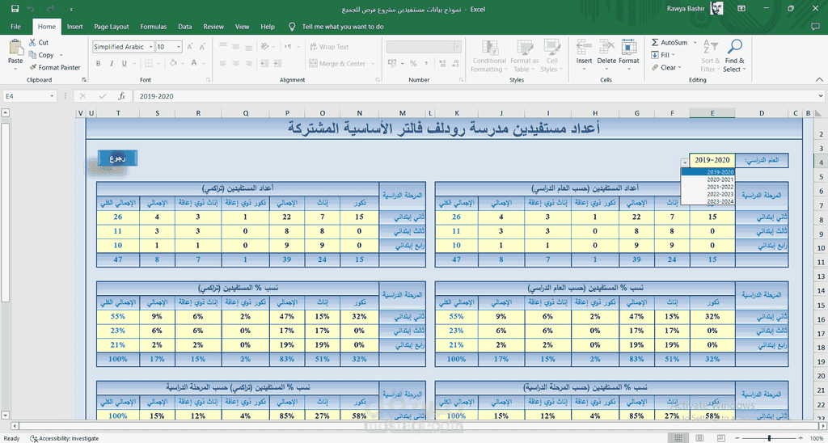
Task: Click the AutoSum sigma icon
Action: coord(653,43)
